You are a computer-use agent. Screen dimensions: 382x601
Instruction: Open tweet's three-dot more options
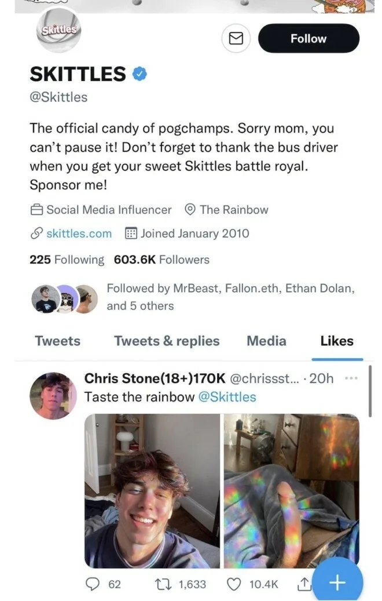point(351,378)
